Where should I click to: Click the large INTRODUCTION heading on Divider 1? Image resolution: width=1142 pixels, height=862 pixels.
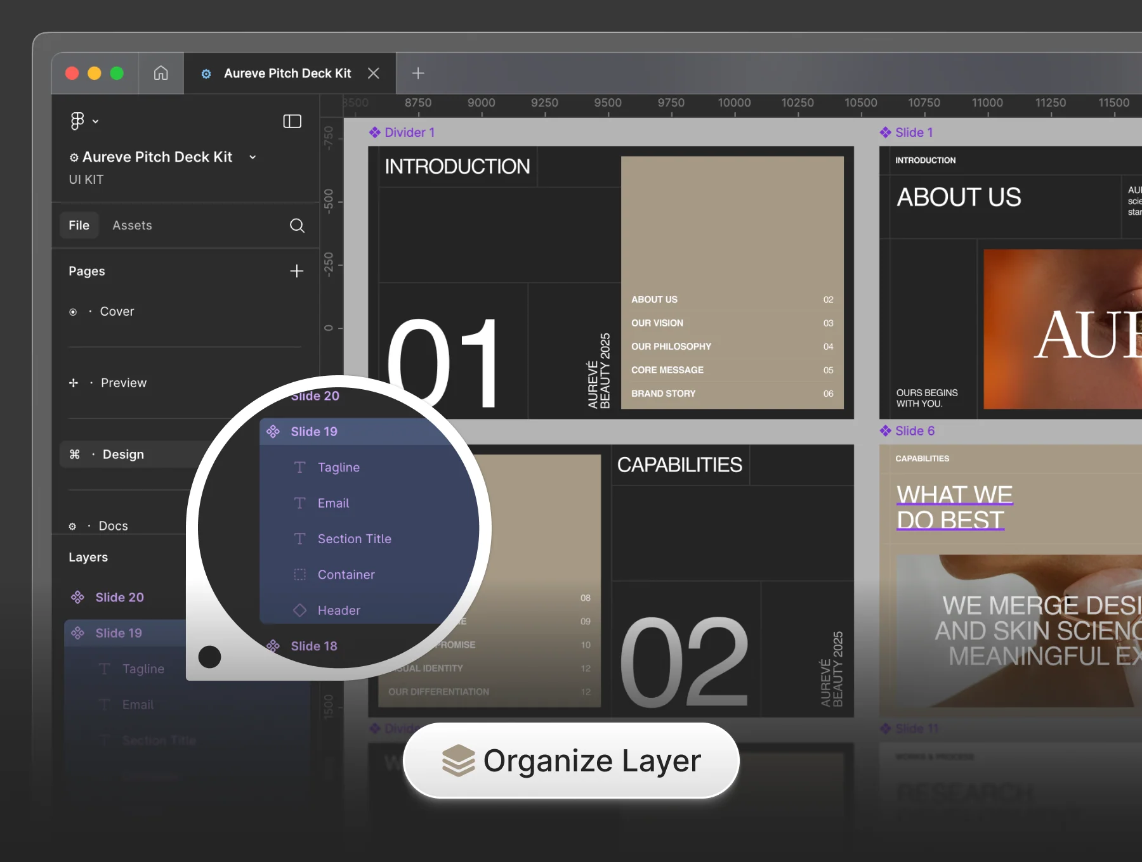[457, 167]
